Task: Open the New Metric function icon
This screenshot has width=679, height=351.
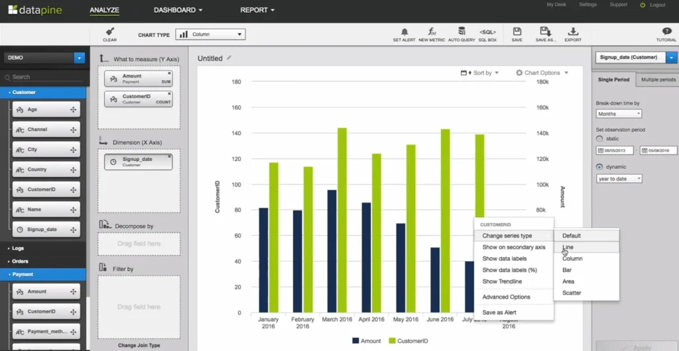Action: point(432,32)
